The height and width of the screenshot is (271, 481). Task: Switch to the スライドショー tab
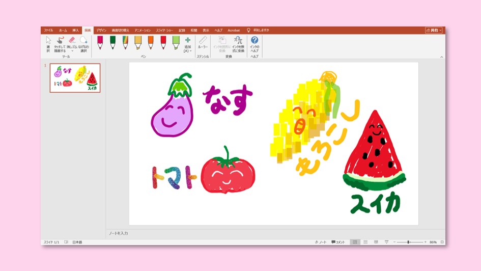click(164, 31)
